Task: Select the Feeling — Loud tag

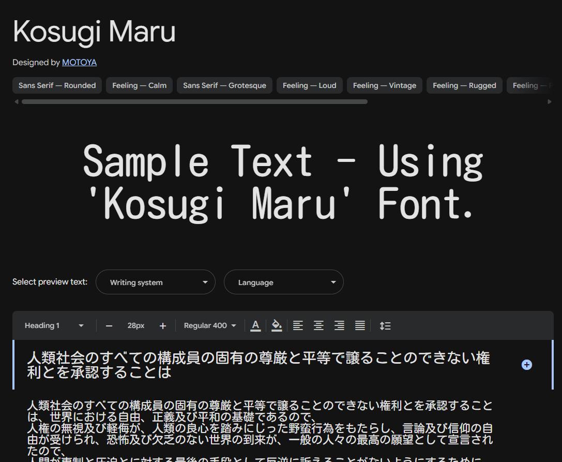Action: point(309,85)
